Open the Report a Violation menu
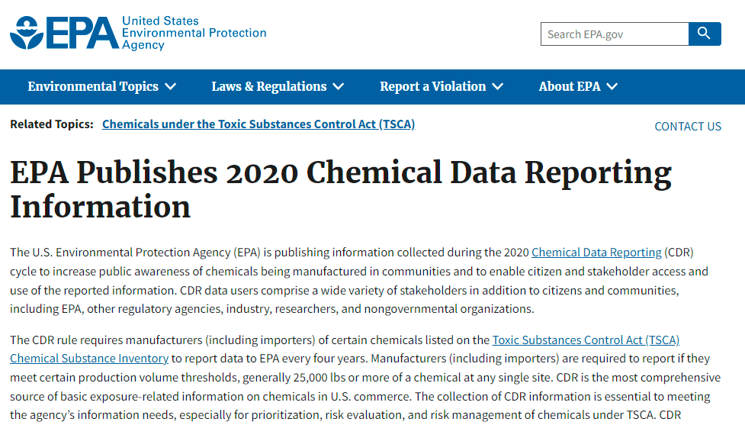 pyautogui.click(x=432, y=87)
